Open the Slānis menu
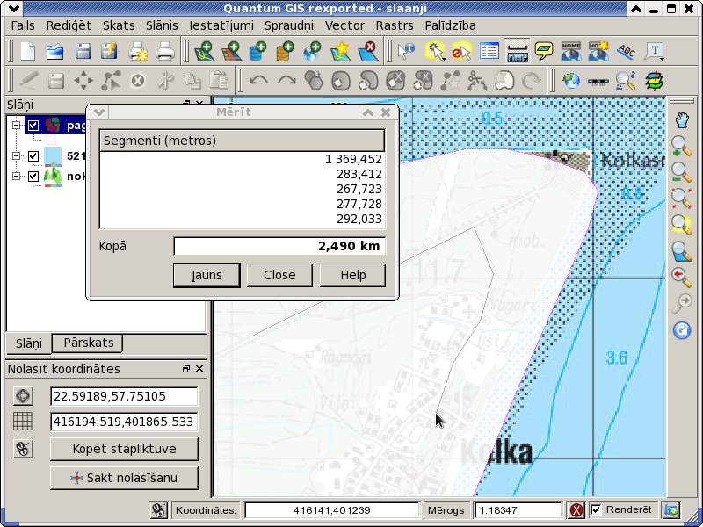The image size is (703, 527). pos(162,26)
